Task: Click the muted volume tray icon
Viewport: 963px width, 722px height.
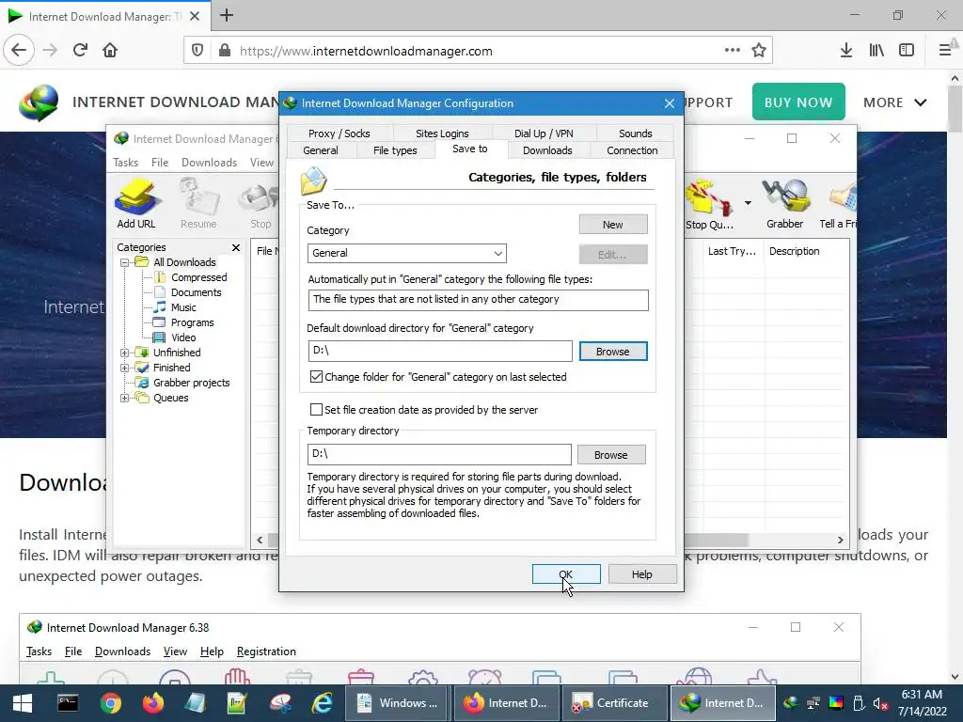Action: pos(880,703)
